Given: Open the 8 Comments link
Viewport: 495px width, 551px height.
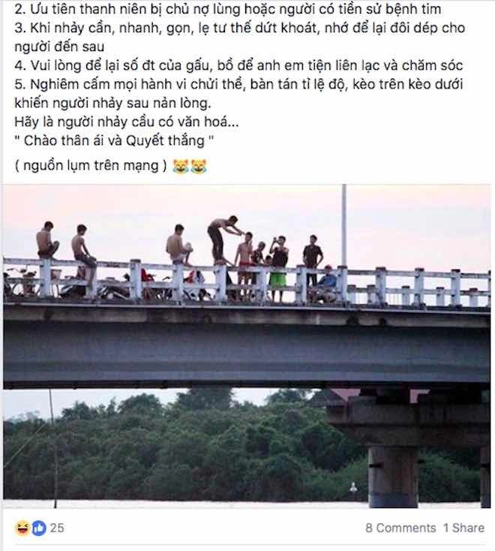Looking at the screenshot, I should pyautogui.click(x=400, y=528).
